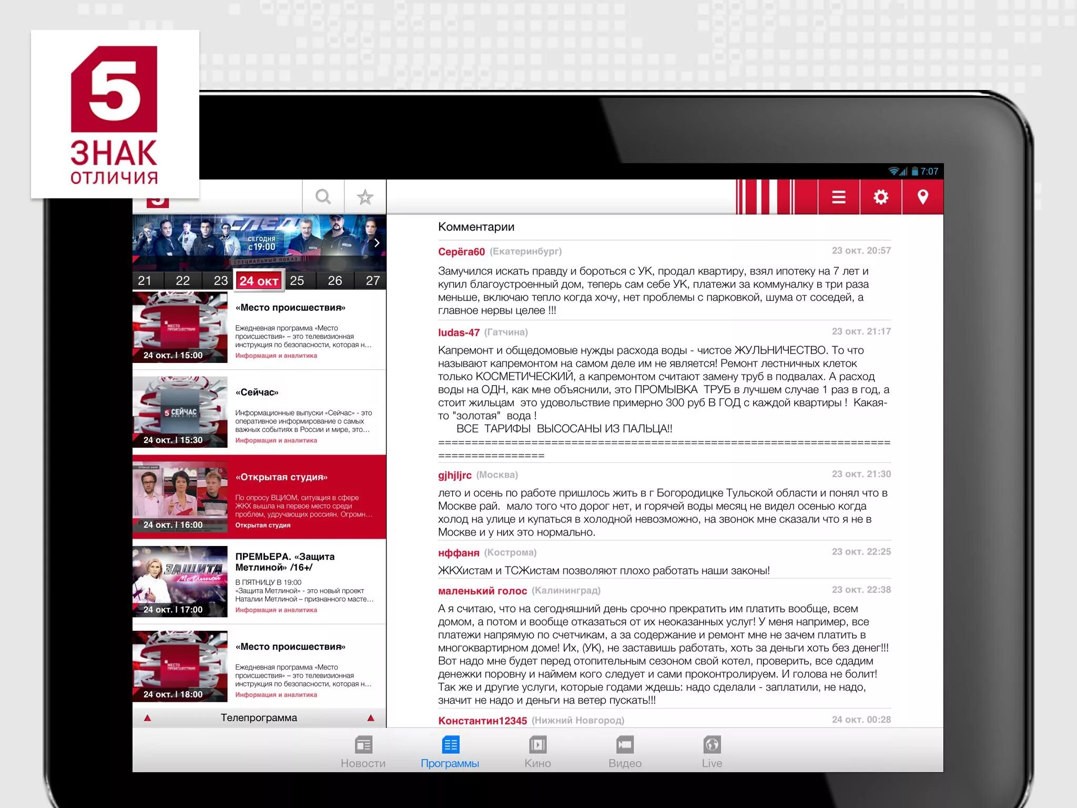Open the hamburger menu icon
This screenshot has width=1077, height=808.
839,197
